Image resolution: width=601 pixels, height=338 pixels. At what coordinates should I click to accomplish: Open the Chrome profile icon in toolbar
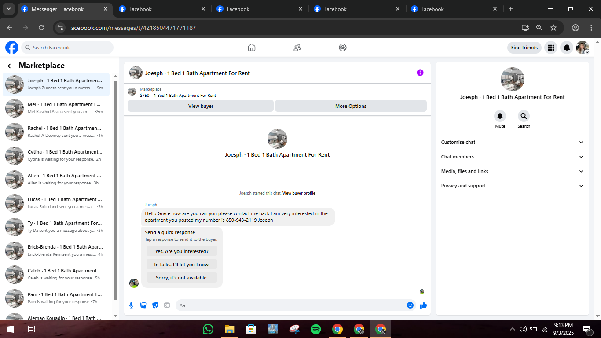tap(575, 28)
